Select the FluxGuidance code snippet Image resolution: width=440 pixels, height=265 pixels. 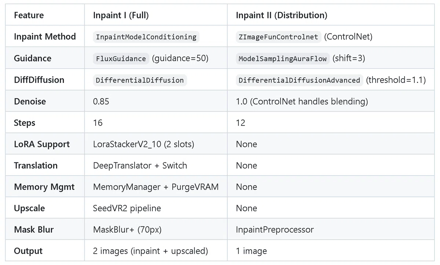(x=121, y=59)
